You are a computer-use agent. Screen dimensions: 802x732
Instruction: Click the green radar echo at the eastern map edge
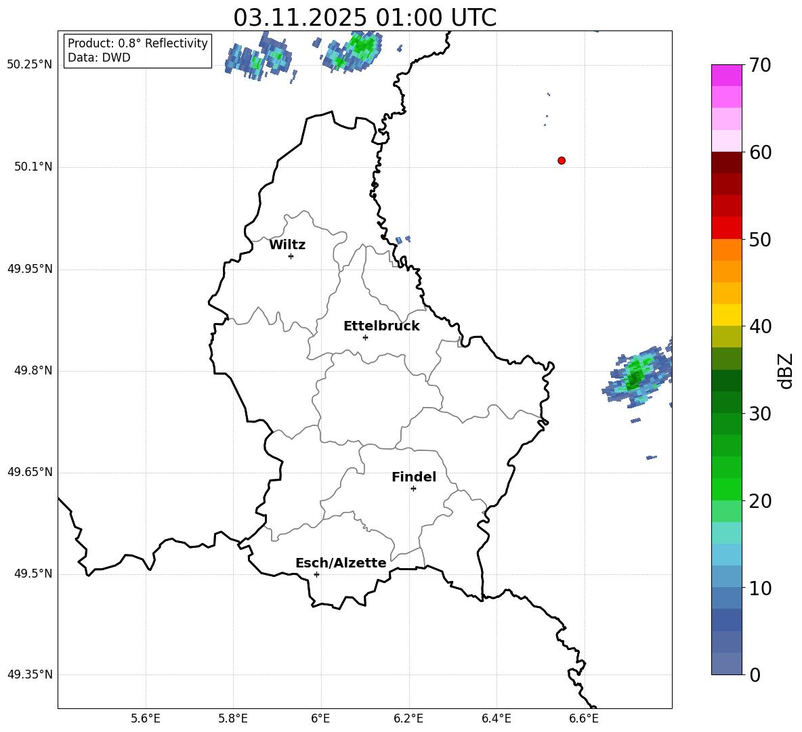point(636,374)
